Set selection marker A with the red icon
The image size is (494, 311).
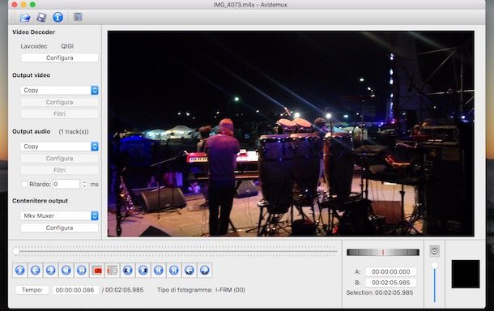point(97,271)
